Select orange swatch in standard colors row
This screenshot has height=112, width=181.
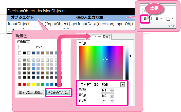(29, 84)
